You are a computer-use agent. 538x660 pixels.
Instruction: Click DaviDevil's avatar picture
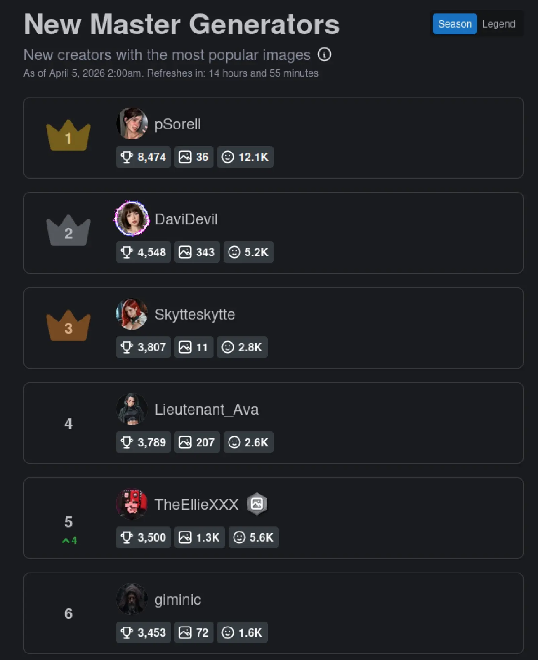coord(132,219)
